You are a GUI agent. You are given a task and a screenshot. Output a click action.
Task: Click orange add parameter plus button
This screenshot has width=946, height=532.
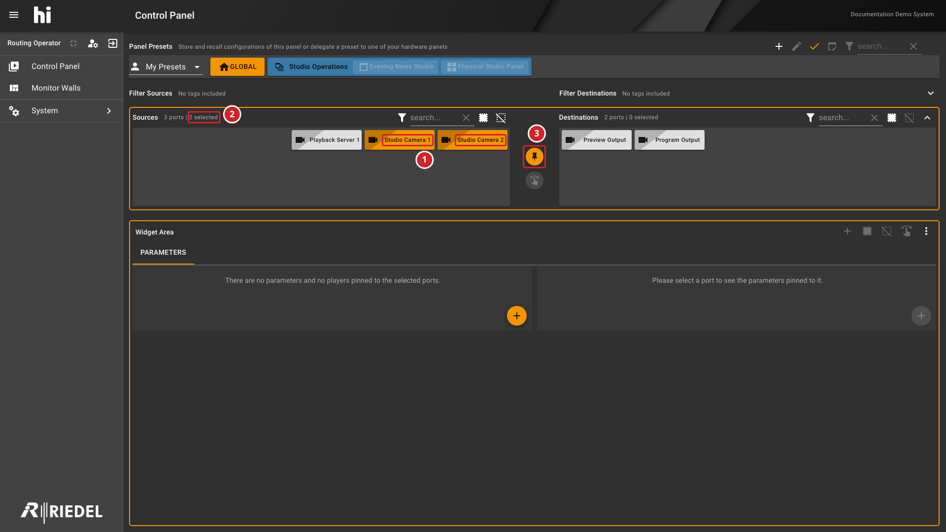point(517,316)
